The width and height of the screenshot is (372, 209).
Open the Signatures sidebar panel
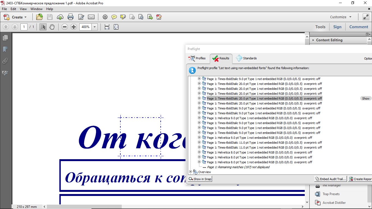tap(5, 73)
